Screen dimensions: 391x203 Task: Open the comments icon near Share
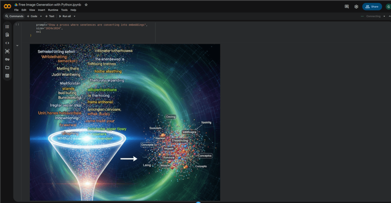[347, 7]
